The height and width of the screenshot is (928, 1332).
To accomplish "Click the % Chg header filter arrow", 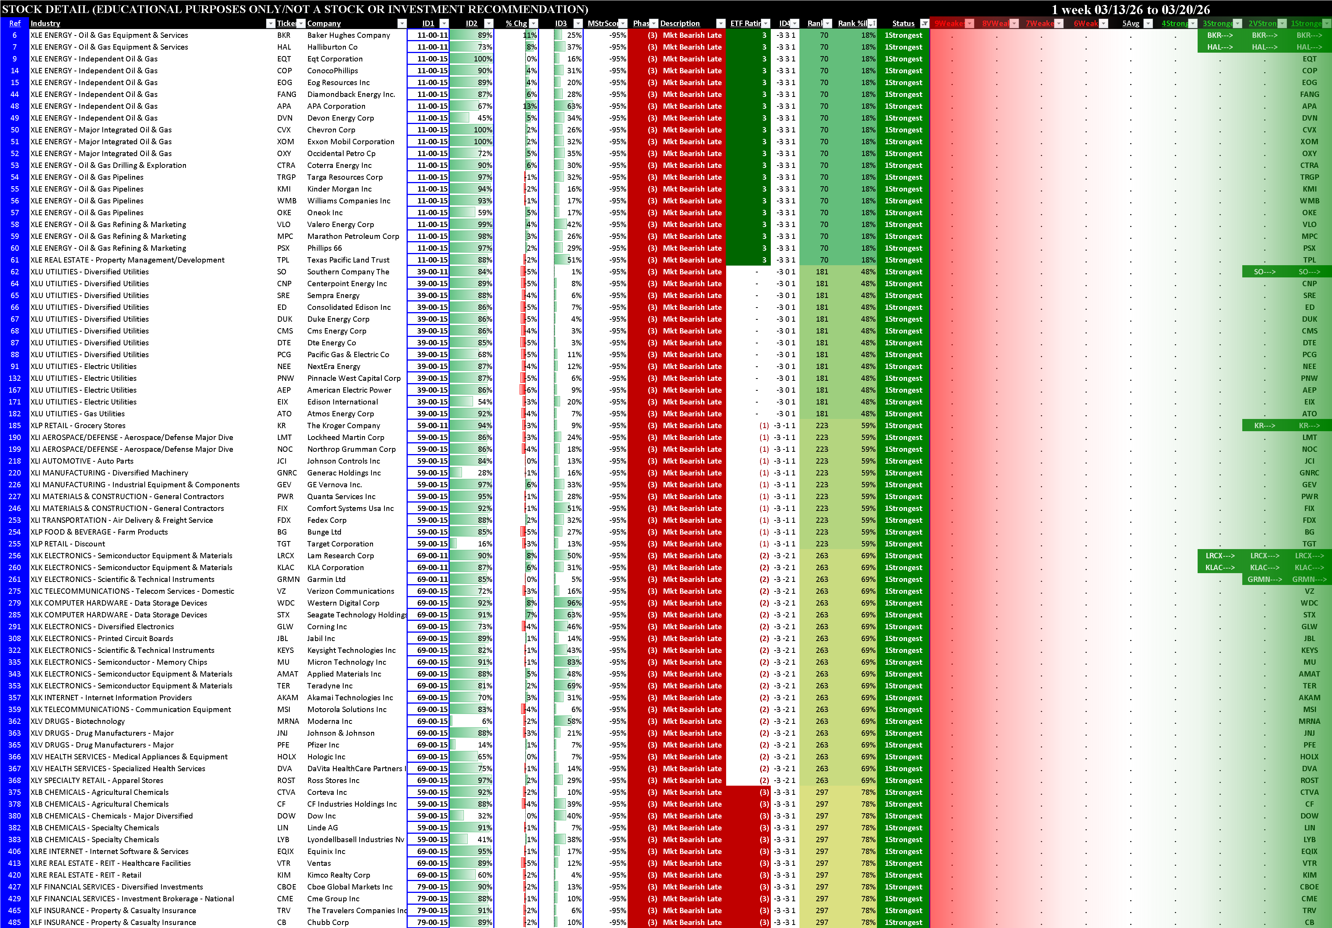I will pyautogui.click(x=534, y=24).
